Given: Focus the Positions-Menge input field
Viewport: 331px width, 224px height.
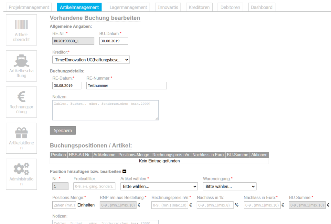Looking at the screenshot, I should [x=64, y=205].
